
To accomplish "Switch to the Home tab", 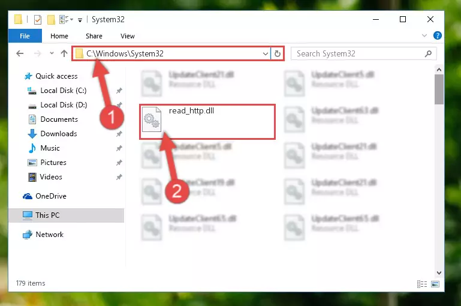I will [59, 36].
